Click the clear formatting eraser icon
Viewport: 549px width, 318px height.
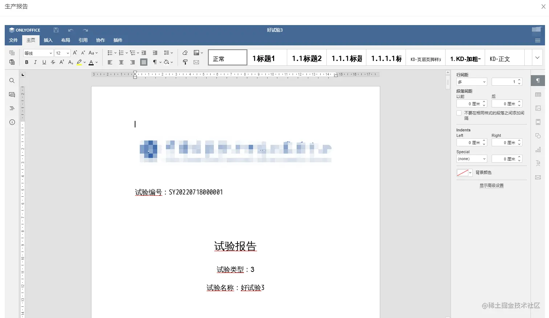[x=185, y=52]
